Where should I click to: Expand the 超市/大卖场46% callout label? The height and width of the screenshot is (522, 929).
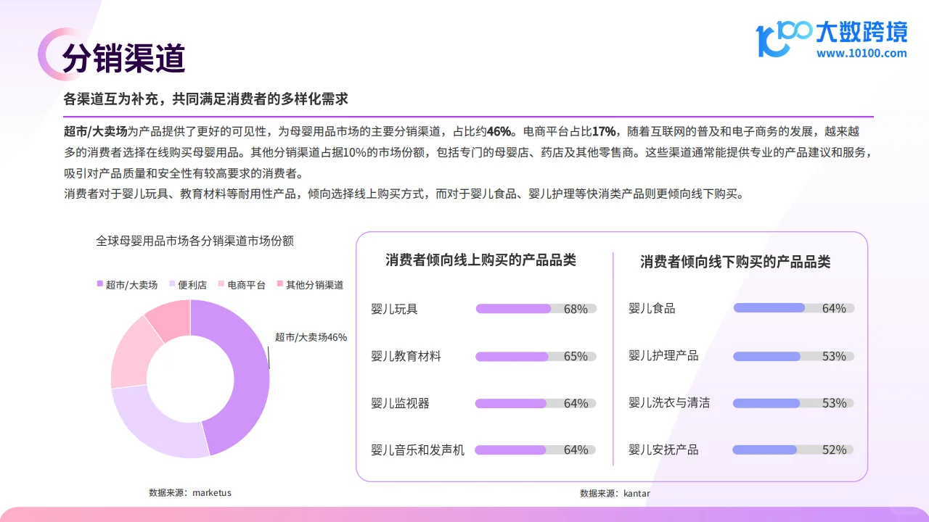(x=311, y=337)
